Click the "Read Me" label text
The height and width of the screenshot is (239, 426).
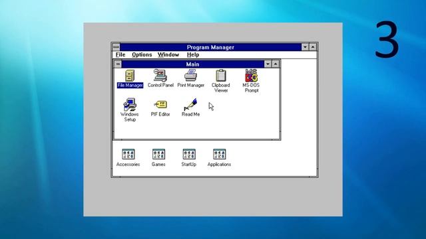pos(191,114)
